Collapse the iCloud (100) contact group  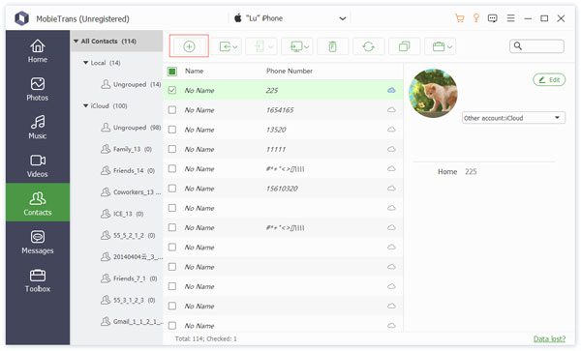pos(85,105)
